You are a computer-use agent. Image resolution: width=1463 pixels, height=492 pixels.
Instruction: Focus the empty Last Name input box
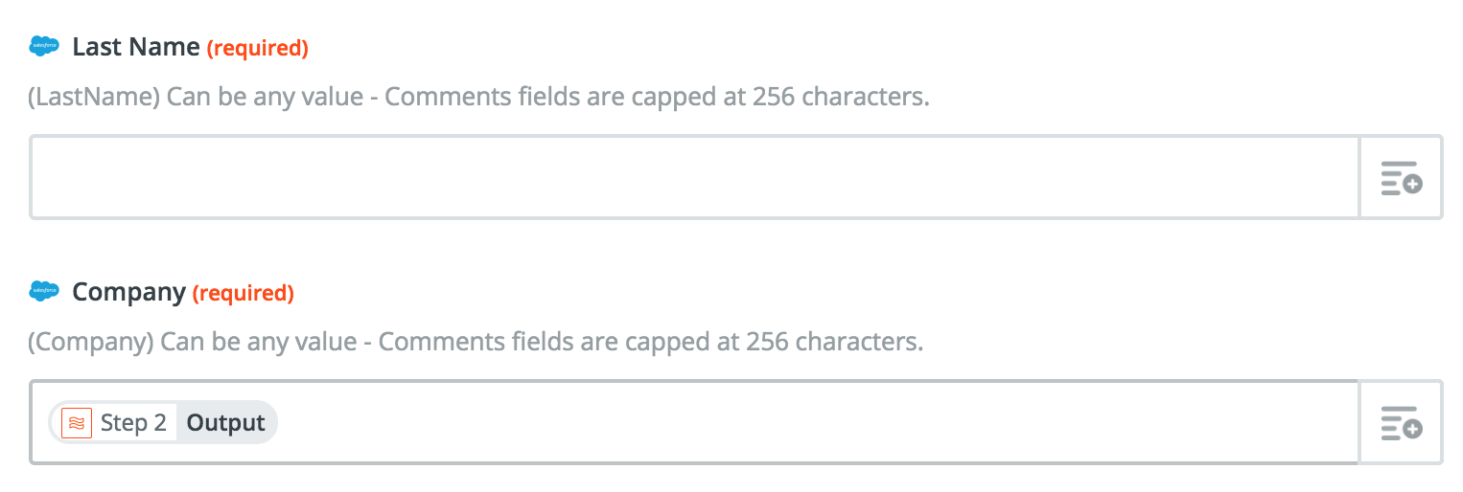695,178
